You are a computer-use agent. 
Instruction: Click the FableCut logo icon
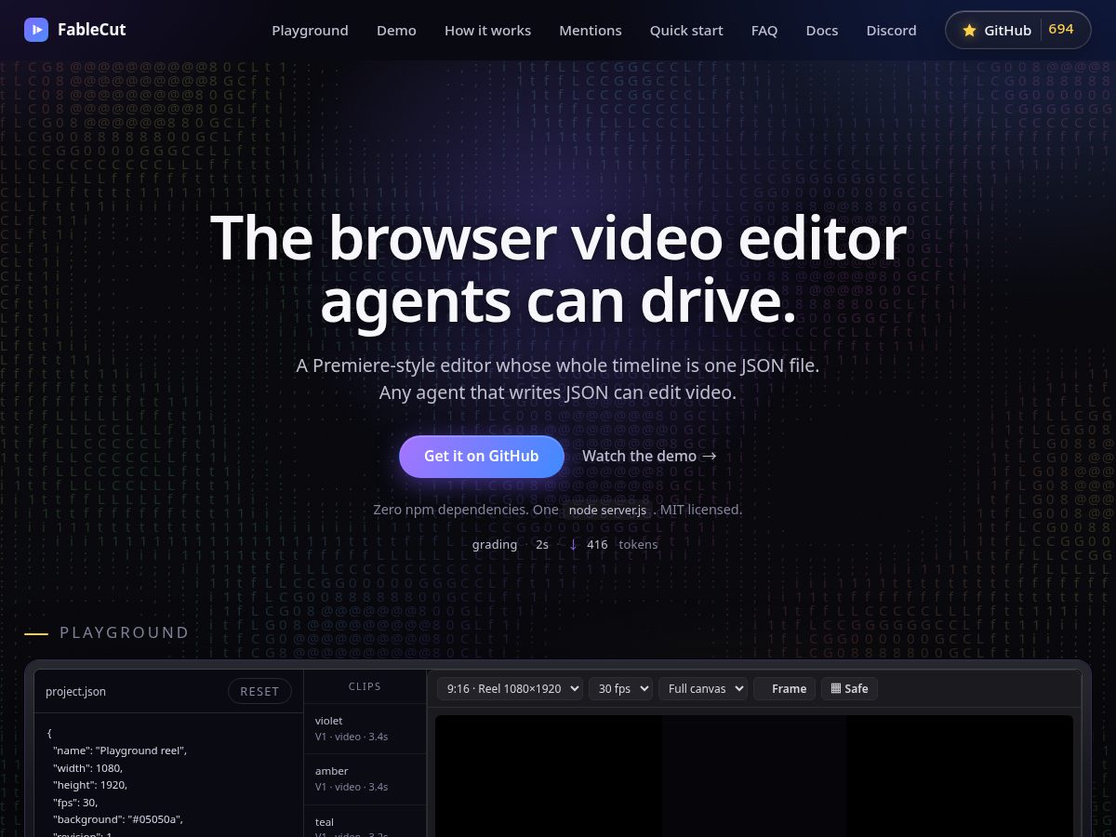[36, 30]
